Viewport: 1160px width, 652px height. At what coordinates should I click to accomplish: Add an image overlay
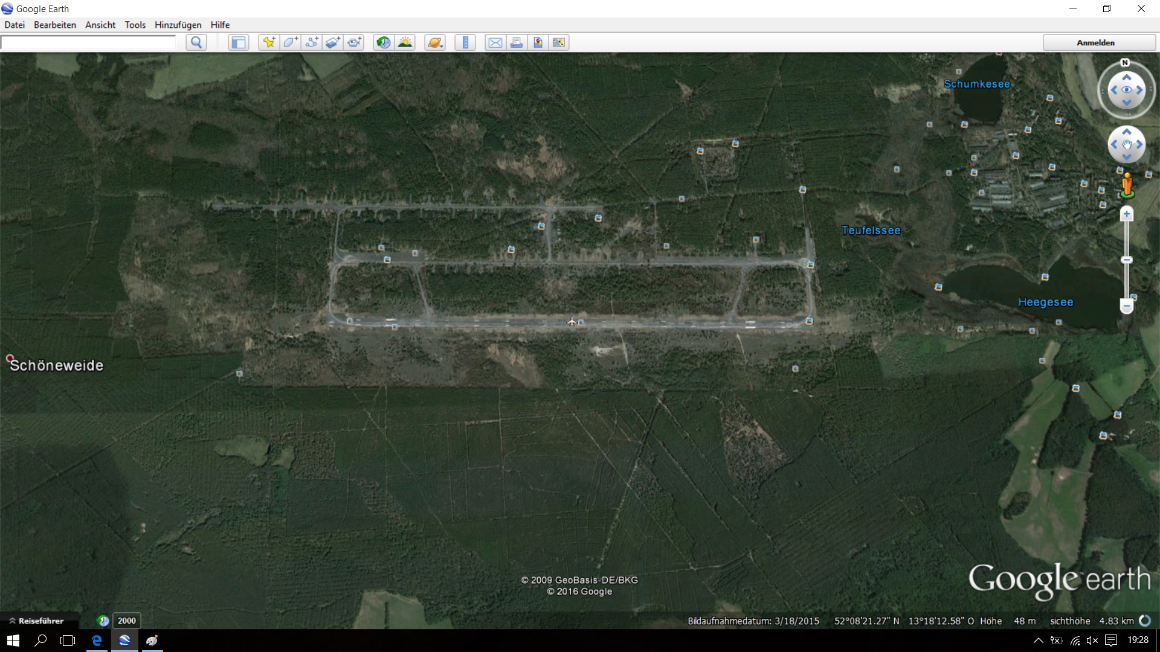(333, 42)
